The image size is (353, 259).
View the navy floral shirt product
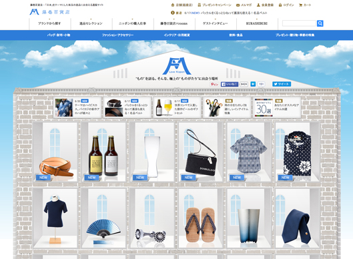[x=298, y=153]
